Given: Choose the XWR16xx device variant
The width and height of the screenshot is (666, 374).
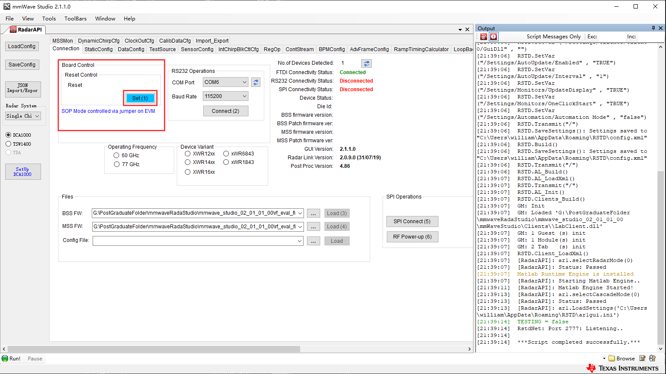Looking at the screenshot, I should coord(187,172).
